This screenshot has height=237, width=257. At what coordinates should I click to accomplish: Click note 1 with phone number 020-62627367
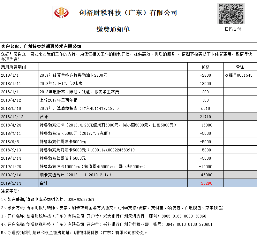point(48,200)
